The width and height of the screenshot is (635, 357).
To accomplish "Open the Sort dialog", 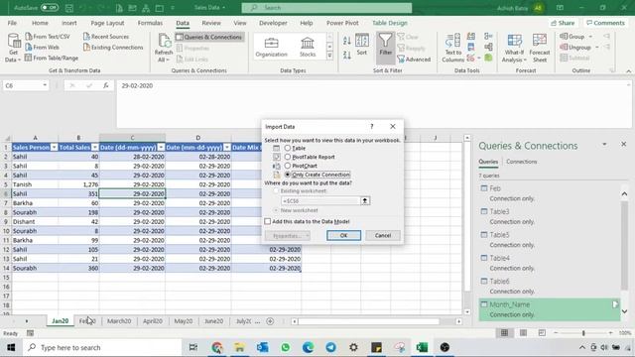I will pyautogui.click(x=361, y=45).
